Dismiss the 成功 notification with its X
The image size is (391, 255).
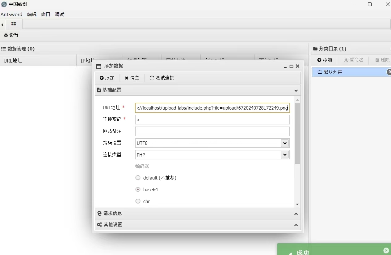click(386, 250)
